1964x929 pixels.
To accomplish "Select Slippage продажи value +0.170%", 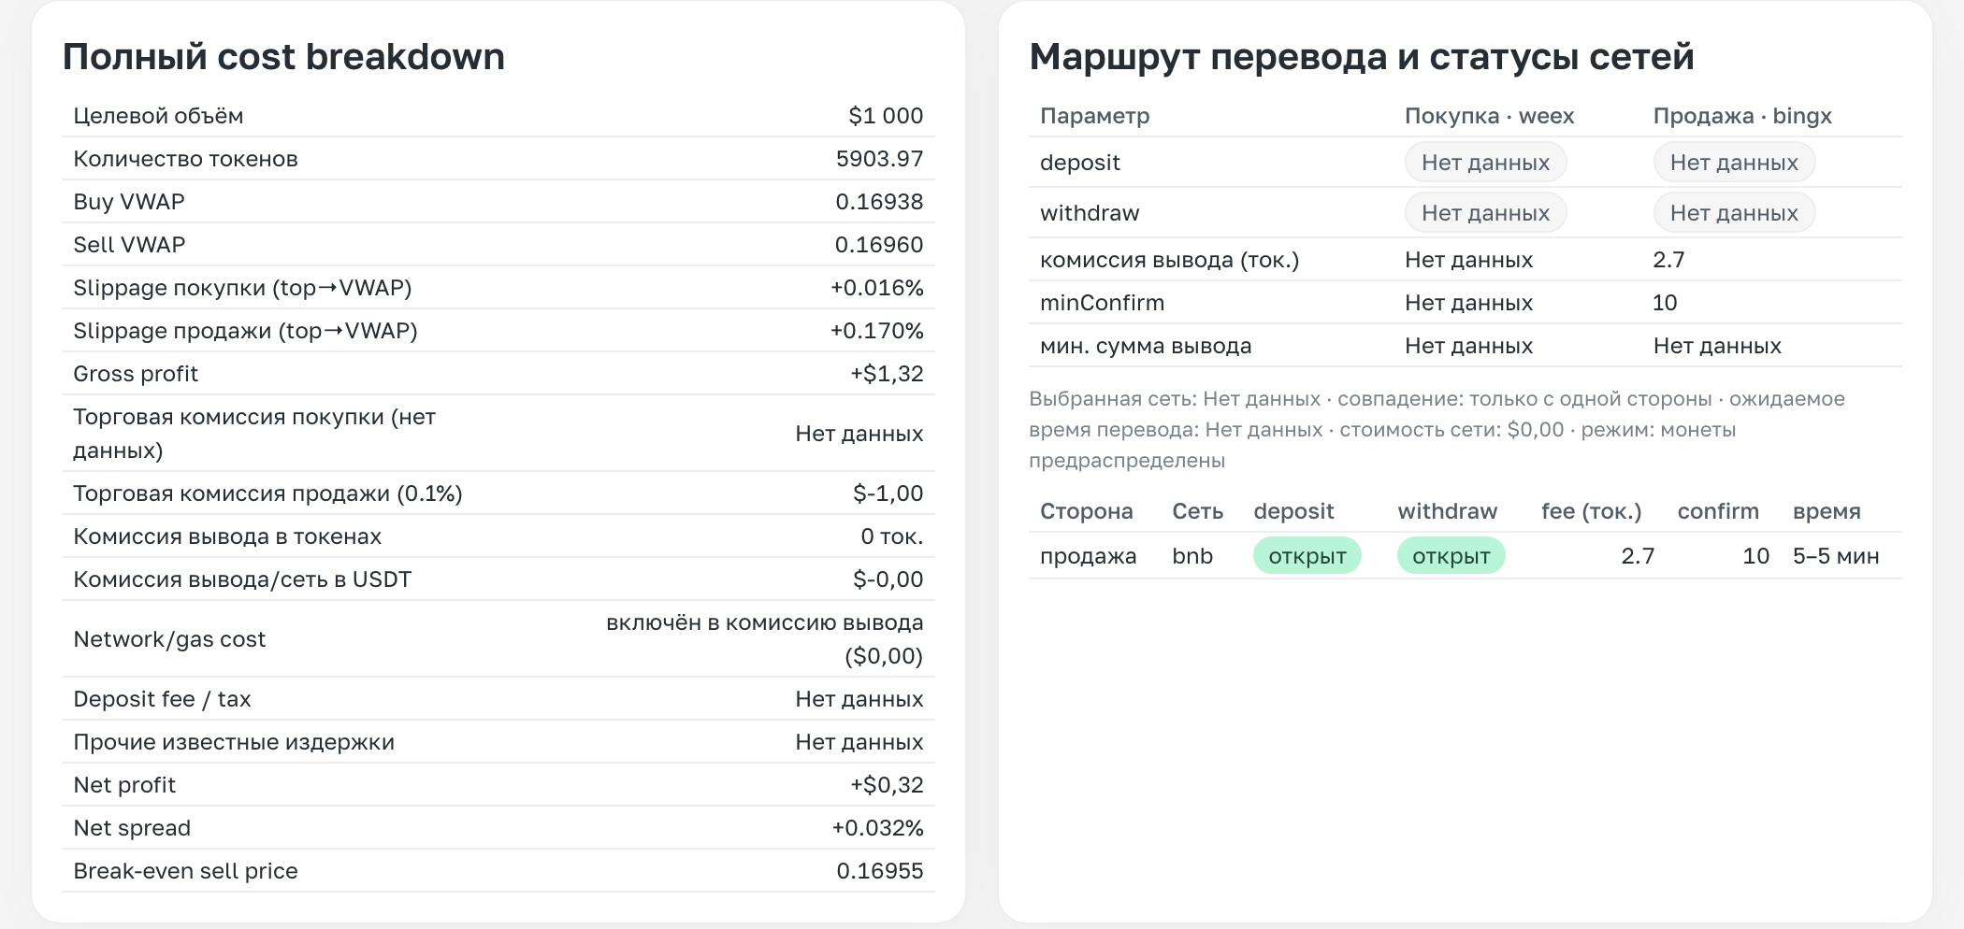I will (877, 331).
